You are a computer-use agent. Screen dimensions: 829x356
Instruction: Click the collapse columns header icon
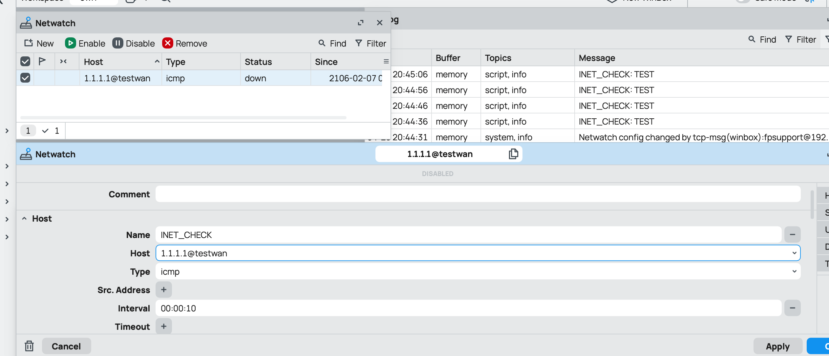point(63,61)
